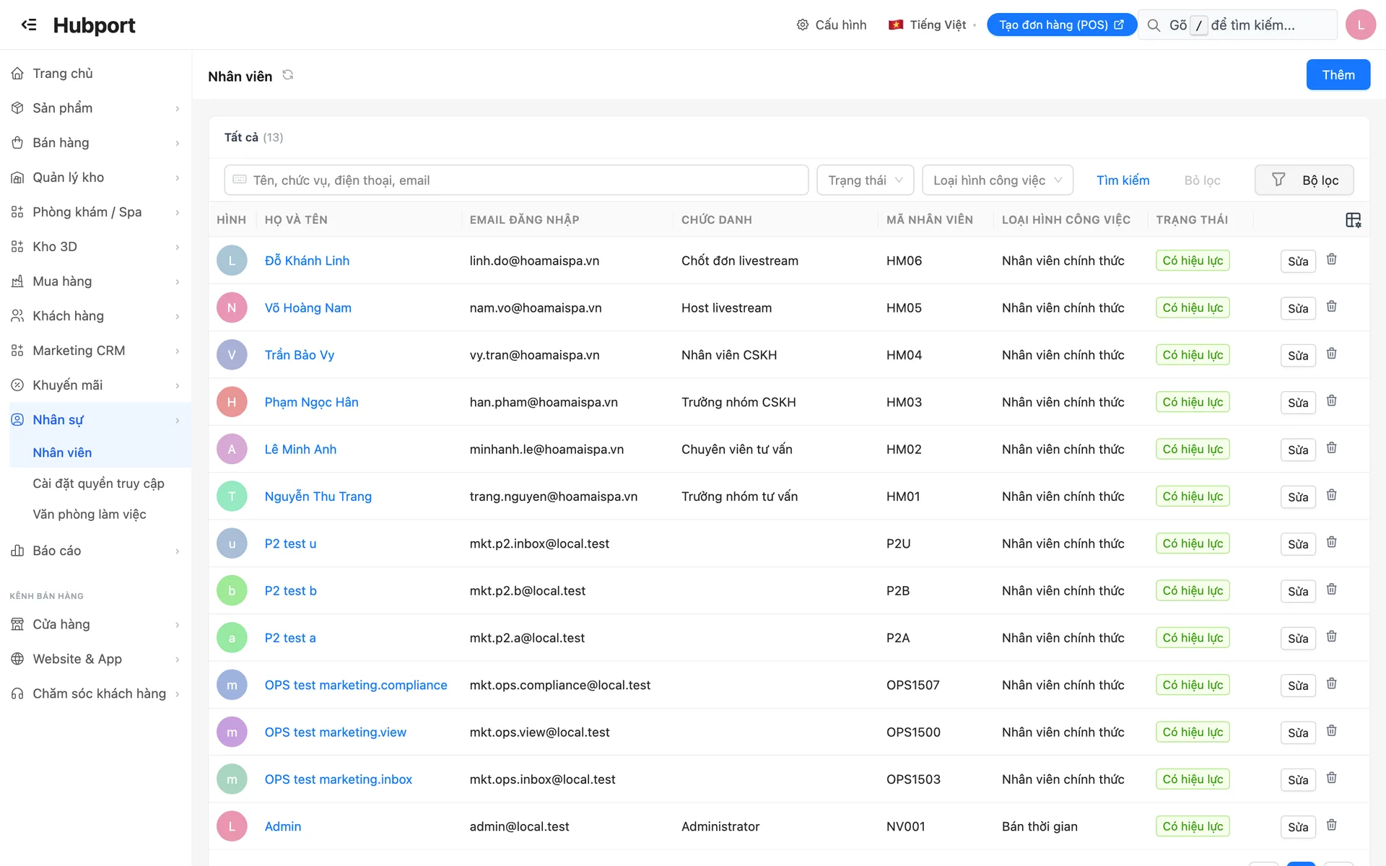Expand the Bán hàng sidebar section
1386x866 pixels.
coord(95,143)
